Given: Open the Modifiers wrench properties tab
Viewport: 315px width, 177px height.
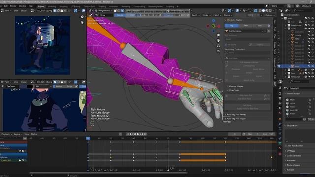Looking at the screenshot, I should pyautogui.click(x=280, y=123).
